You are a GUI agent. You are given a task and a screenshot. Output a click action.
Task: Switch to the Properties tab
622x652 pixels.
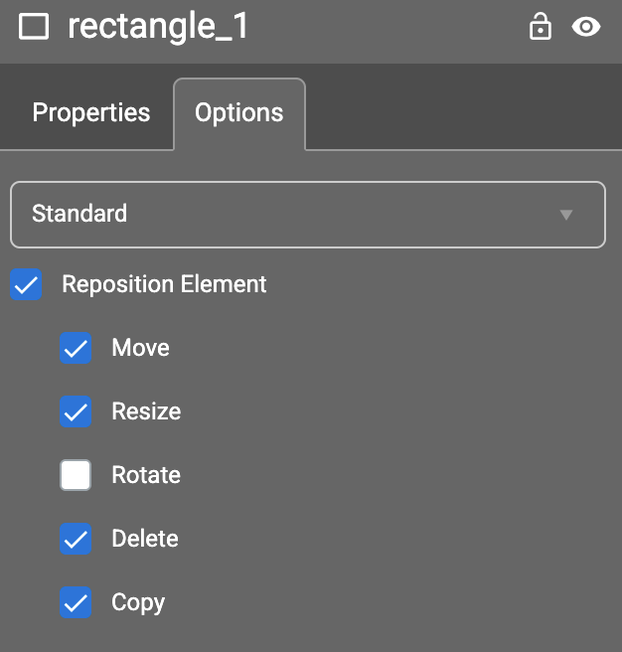(x=90, y=113)
